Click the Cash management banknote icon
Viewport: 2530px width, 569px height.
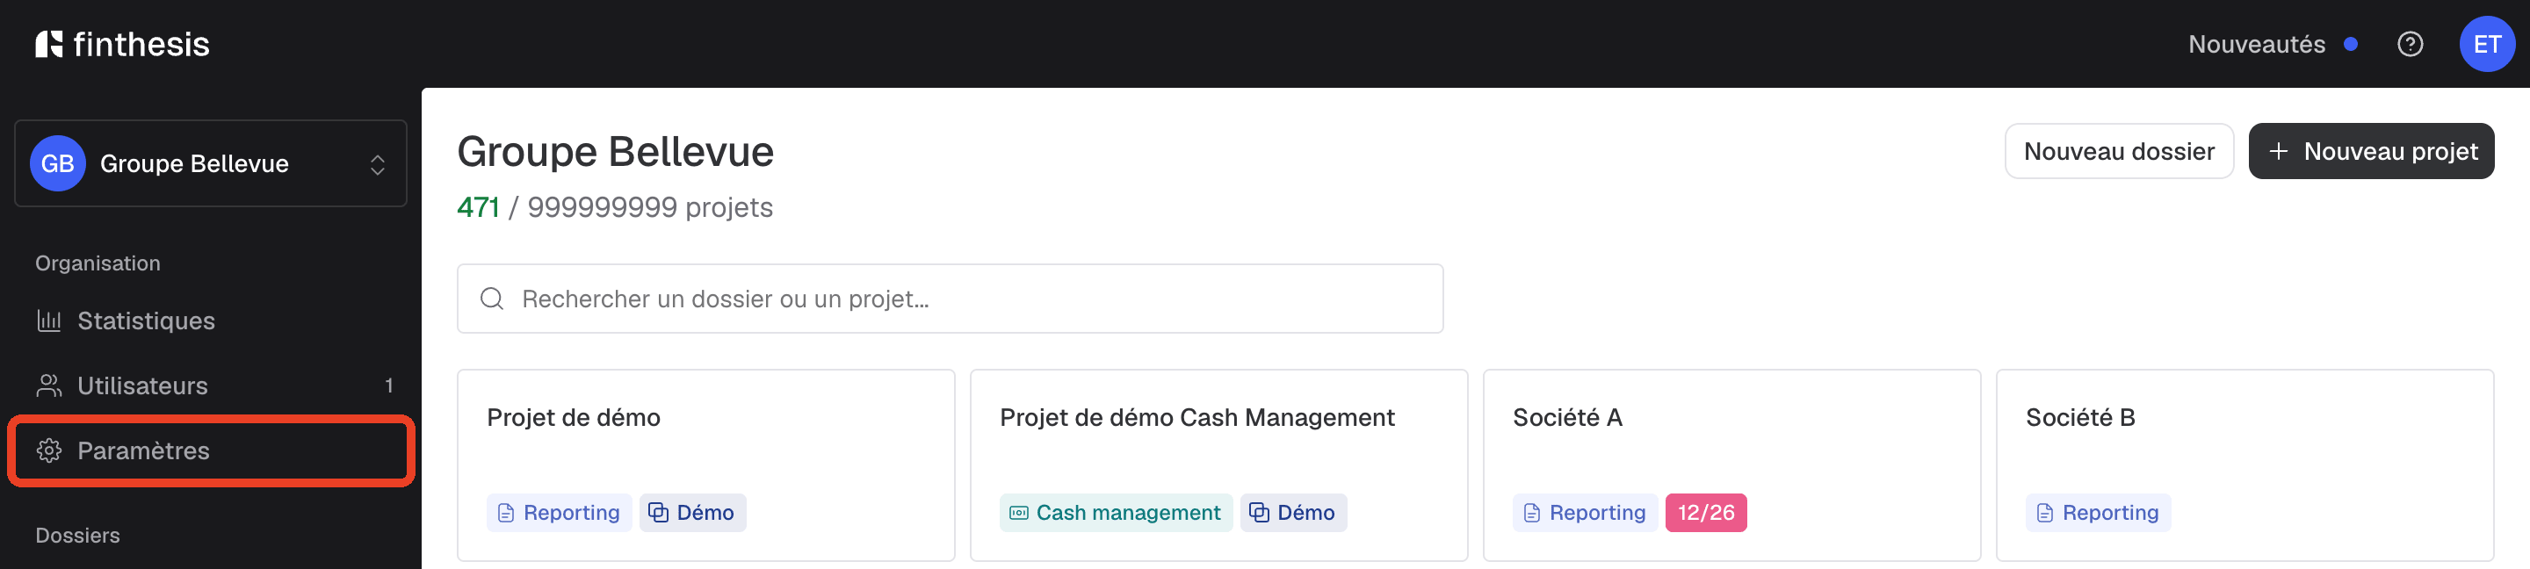pyautogui.click(x=1018, y=512)
